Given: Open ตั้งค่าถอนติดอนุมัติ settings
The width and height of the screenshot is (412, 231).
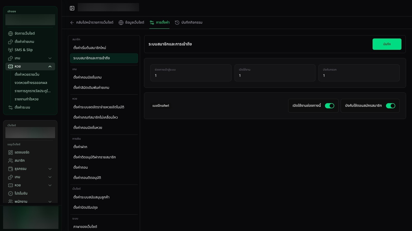Looking at the screenshot, I should click(104, 178).
